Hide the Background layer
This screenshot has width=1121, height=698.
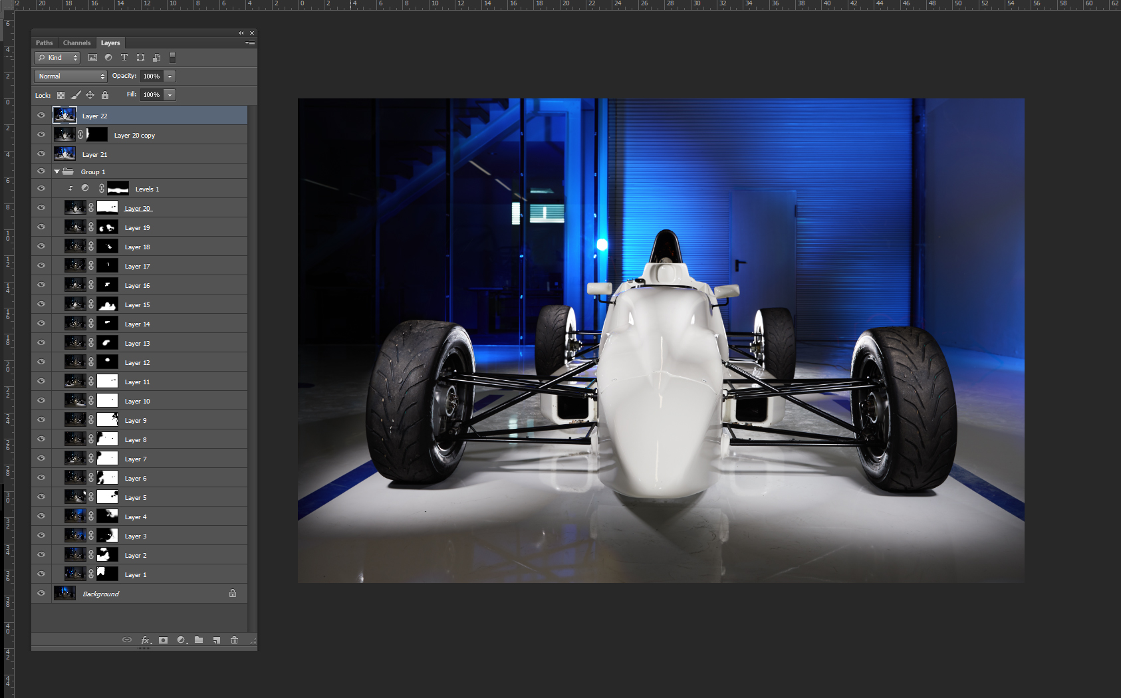coord(41,593)
